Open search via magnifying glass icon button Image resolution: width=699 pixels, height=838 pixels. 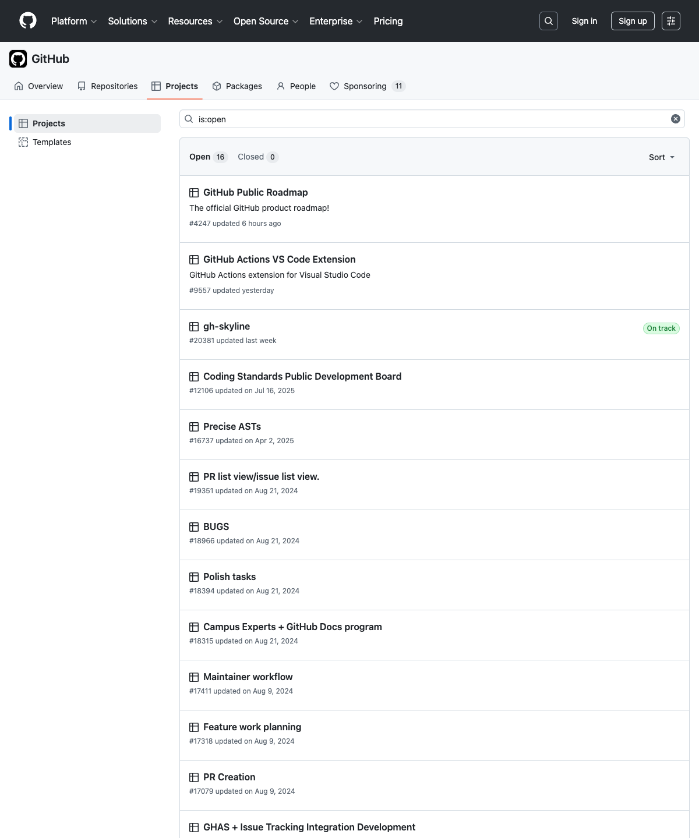(x=548, y=21)
